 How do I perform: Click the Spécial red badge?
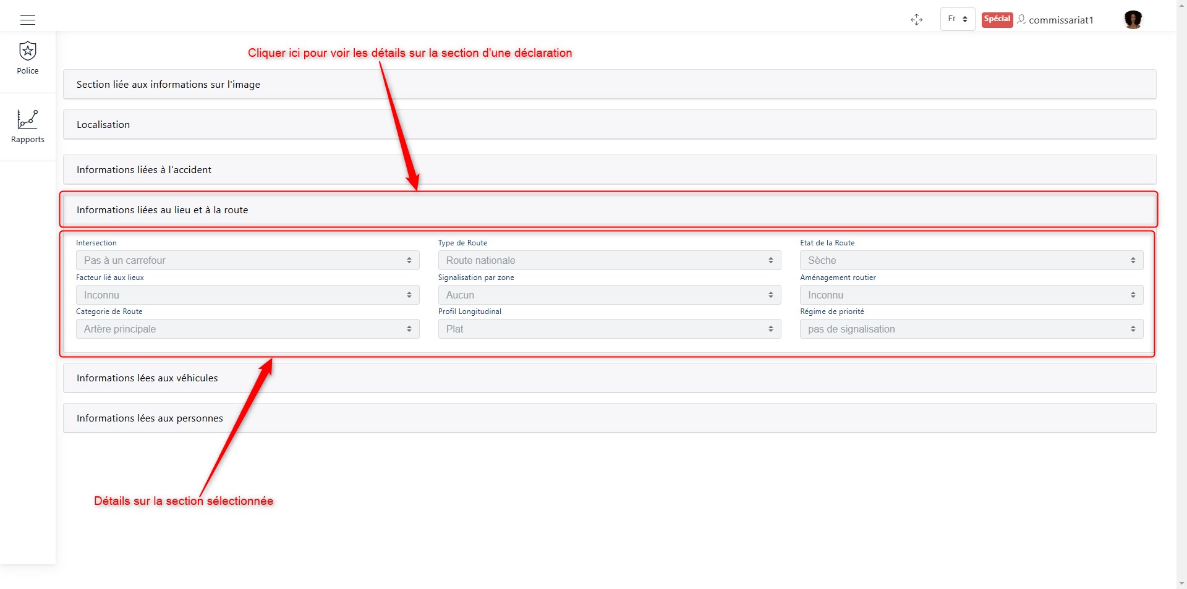(997, 19)
